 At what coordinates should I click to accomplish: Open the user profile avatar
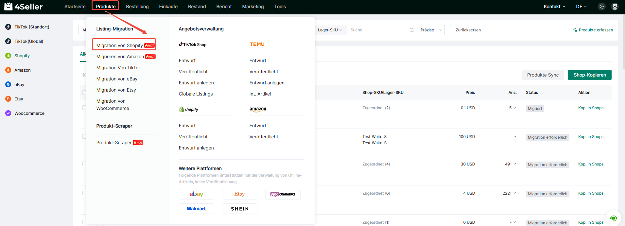click(x=615, y=7)
